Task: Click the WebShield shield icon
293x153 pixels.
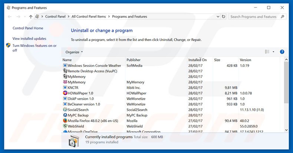Action: point(65,126)
